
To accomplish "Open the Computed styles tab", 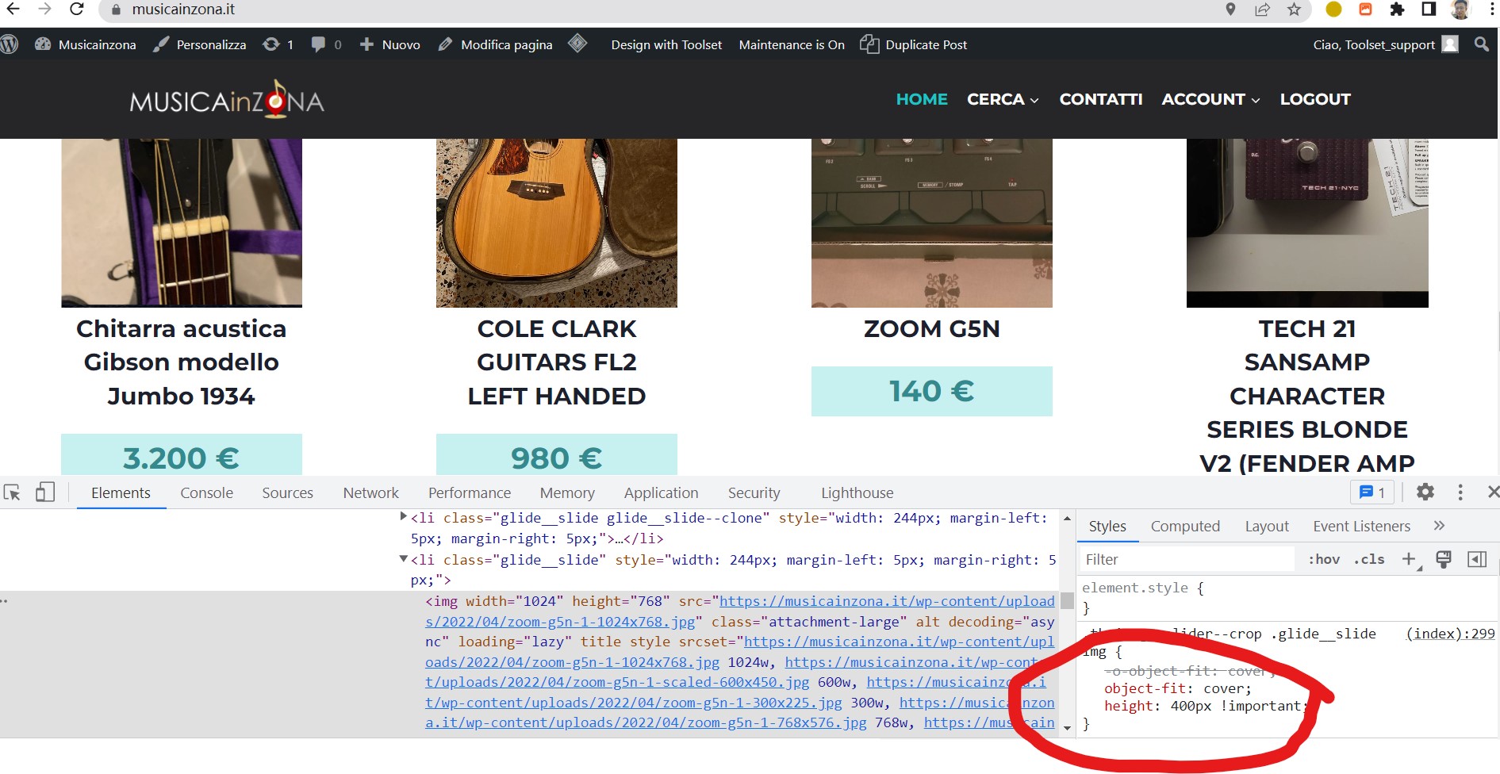I will (1185, 526).
